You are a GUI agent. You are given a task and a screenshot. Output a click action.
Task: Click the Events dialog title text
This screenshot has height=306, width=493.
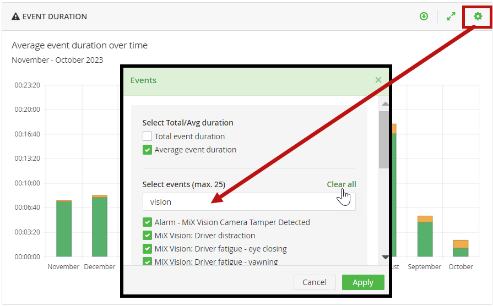click(143, 80)
